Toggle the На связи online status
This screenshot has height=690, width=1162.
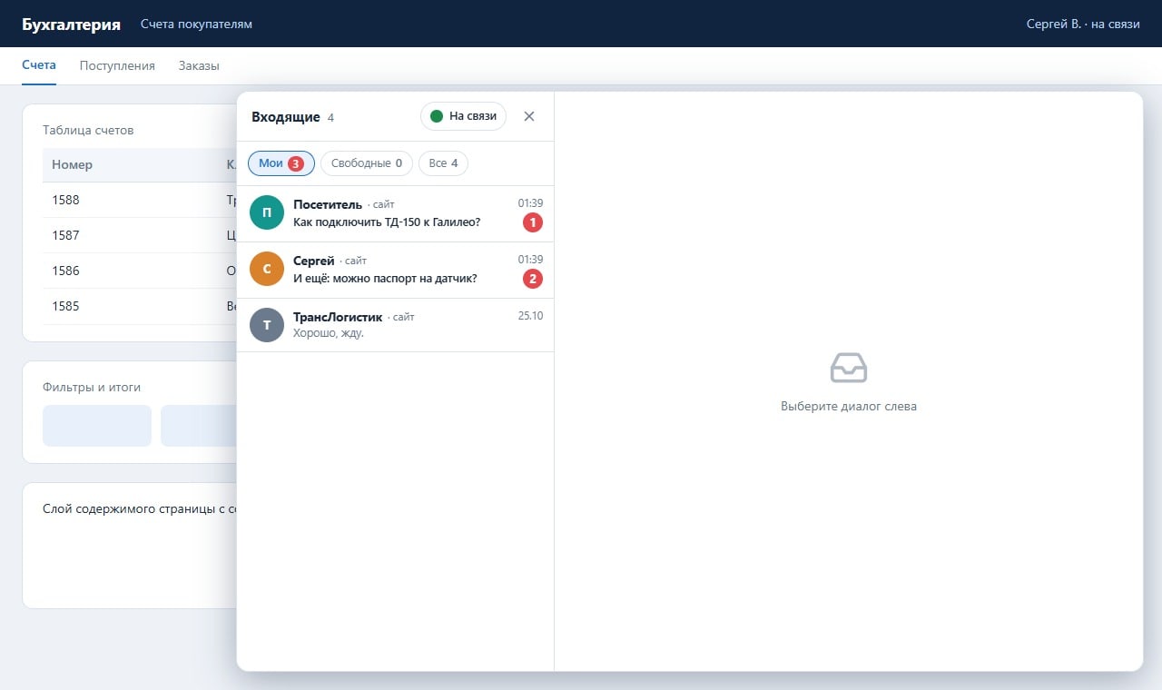[x=463, y=116]
